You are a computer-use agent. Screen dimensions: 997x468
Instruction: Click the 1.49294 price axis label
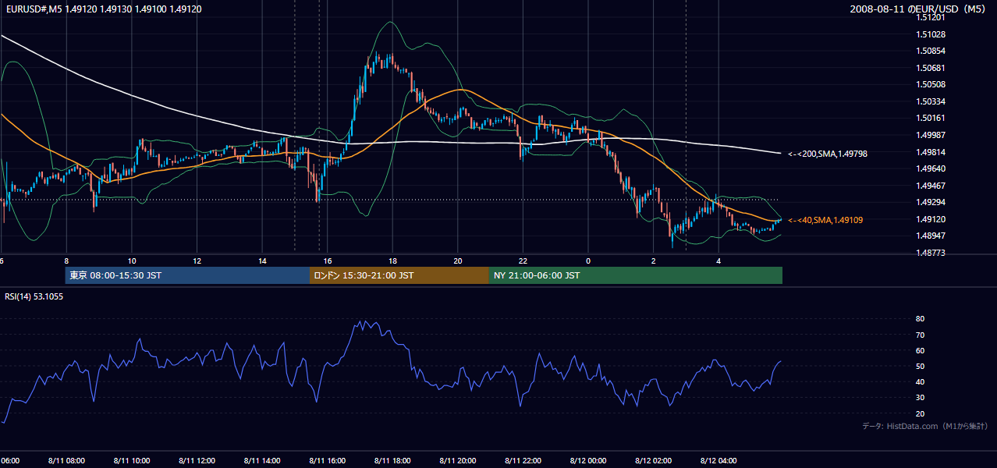931,202
